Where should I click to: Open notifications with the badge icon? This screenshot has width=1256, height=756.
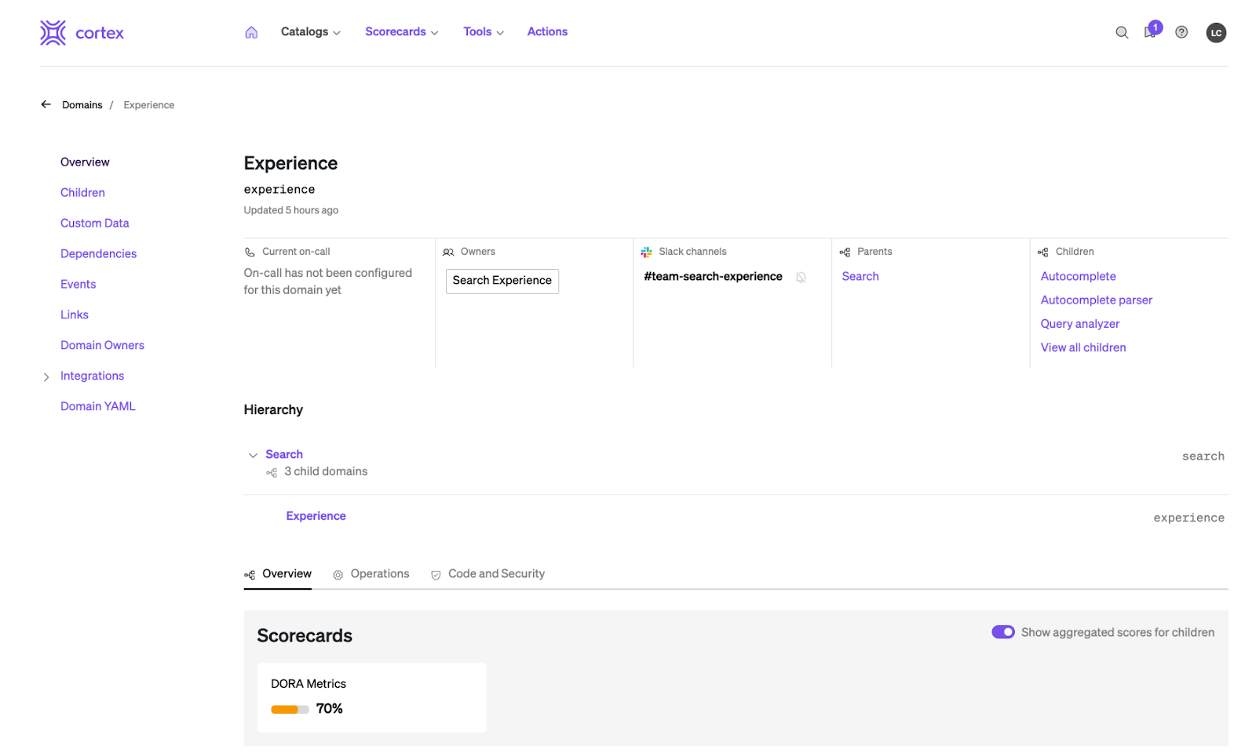point(1151,31)
